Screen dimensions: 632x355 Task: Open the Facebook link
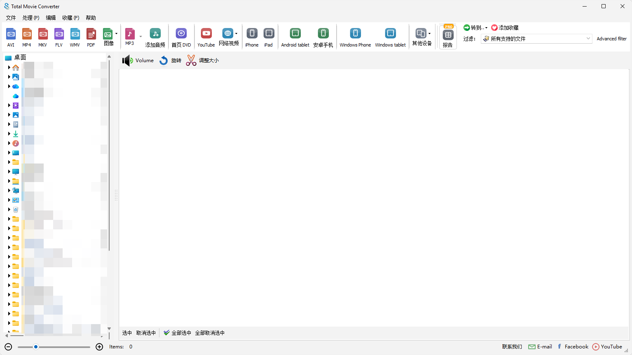point(573,347)
